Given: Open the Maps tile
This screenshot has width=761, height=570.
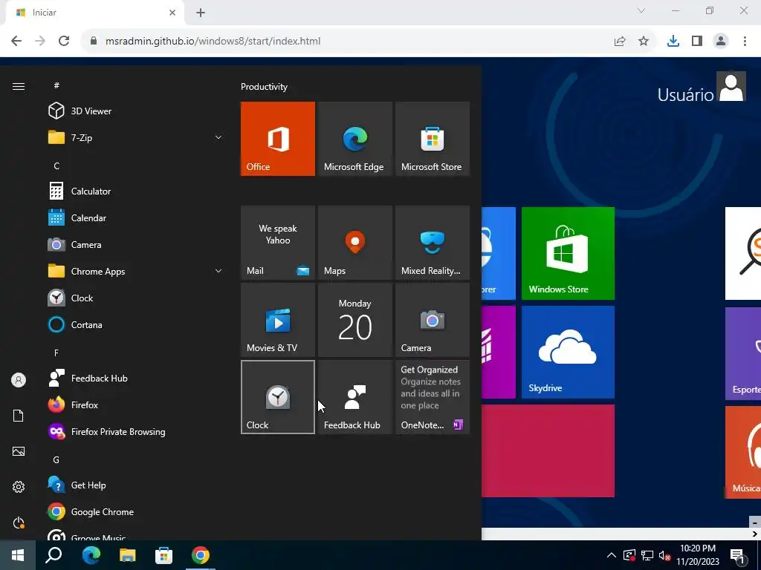Looking at the screenshot, I should coord(354,243).
